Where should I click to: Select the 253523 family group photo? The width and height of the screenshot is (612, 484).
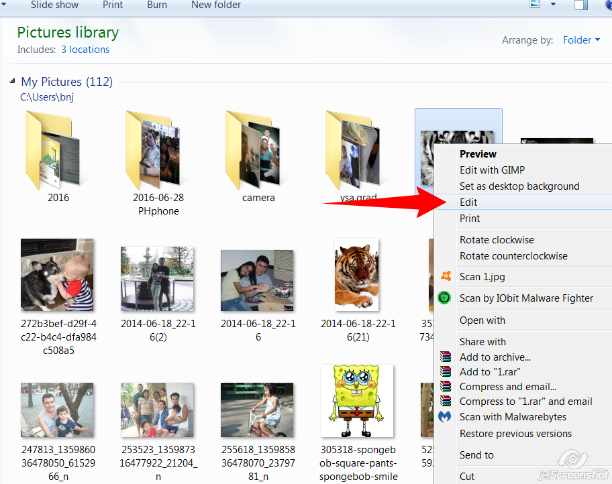[157, 410]
